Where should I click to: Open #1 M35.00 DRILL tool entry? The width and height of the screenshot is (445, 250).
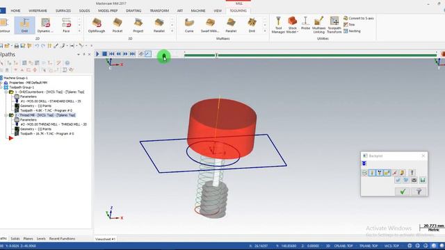point(51,101)
